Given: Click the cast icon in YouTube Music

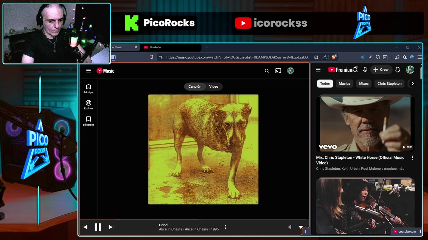Looking at the screenshot, I should click(x=278, y=71).
